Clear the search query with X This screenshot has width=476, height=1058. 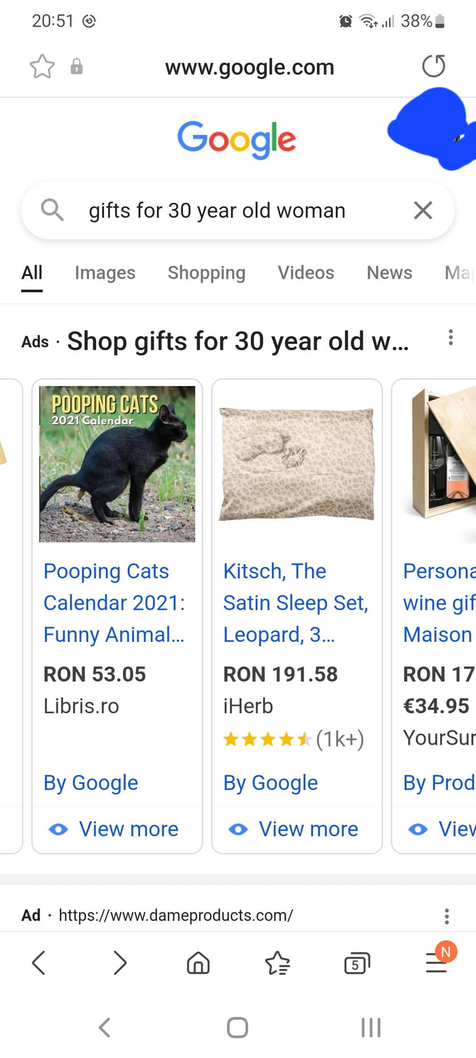point(423,211)
